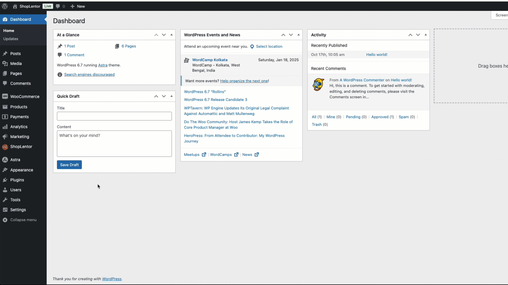Screen dimensions: 508x285
Task: Toggle WordPress Events and News panel
Action: click(298, 35)
